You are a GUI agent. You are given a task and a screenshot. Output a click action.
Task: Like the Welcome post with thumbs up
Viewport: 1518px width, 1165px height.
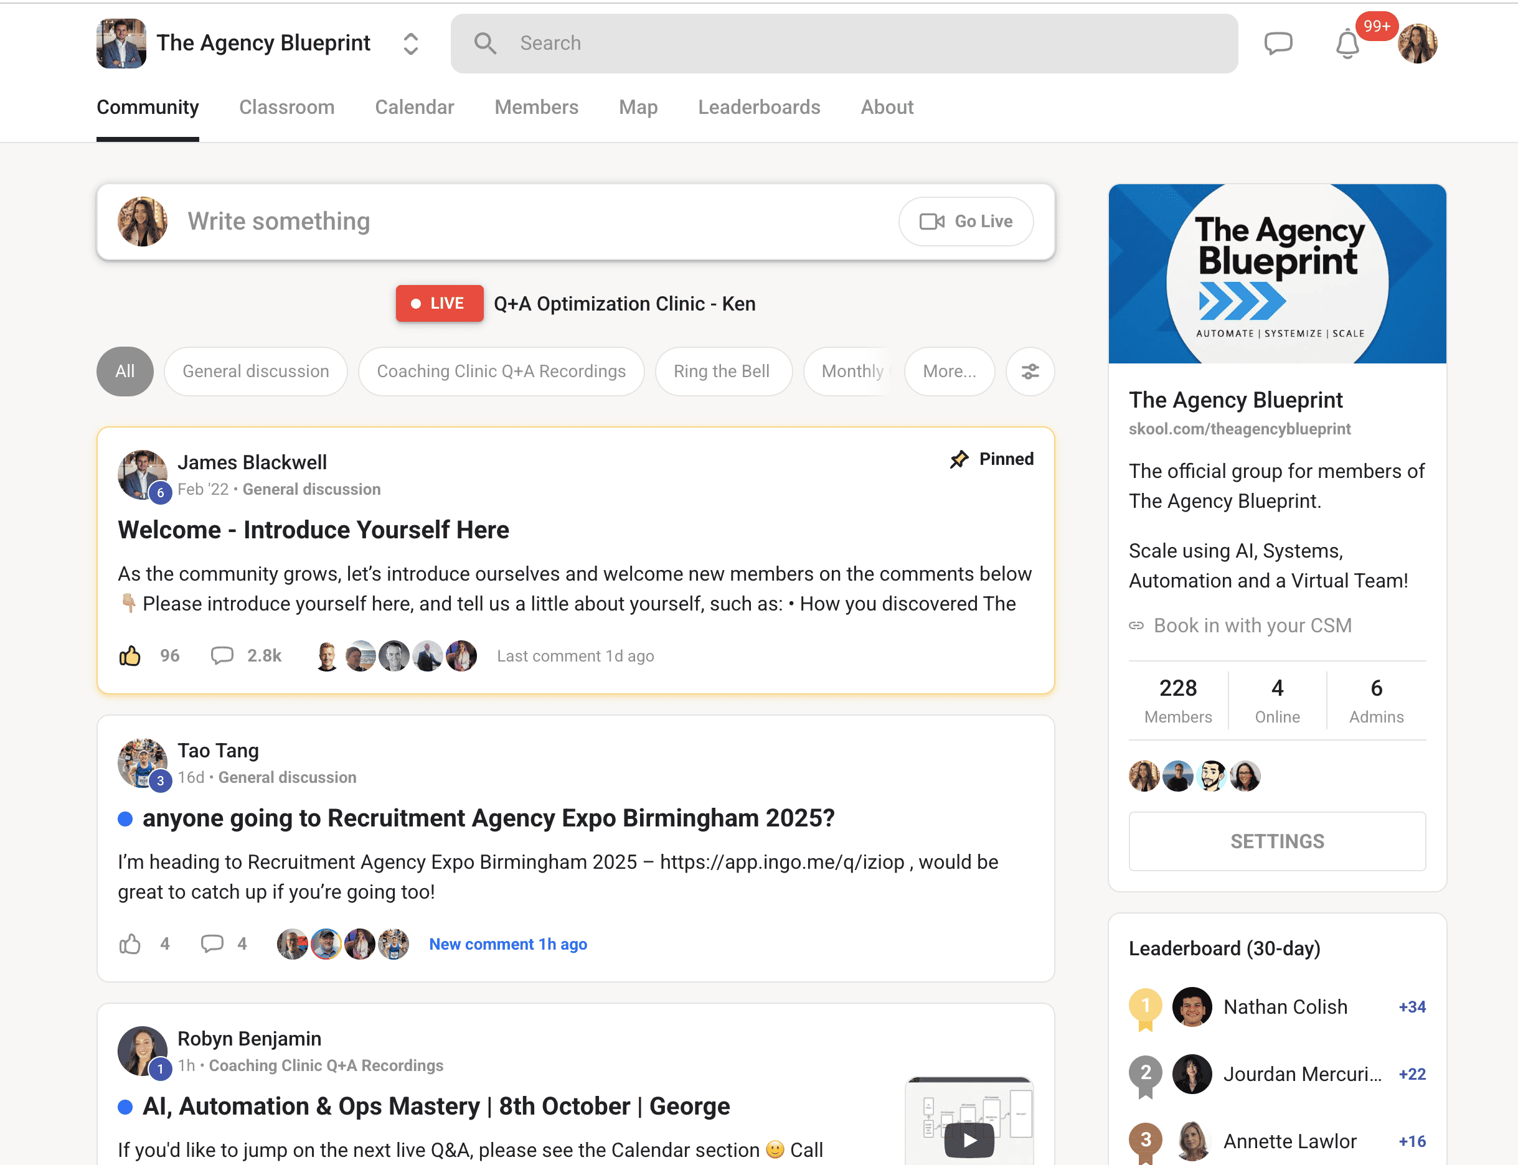130,655
